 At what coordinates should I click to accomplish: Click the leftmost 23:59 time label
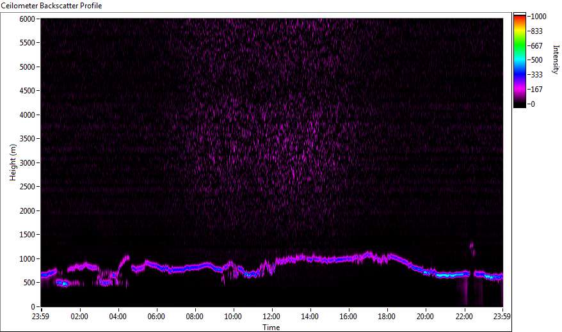[x=40, y=317]
